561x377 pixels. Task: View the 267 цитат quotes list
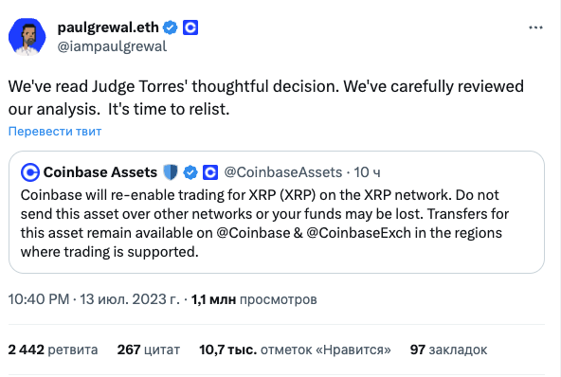(149, 350)
